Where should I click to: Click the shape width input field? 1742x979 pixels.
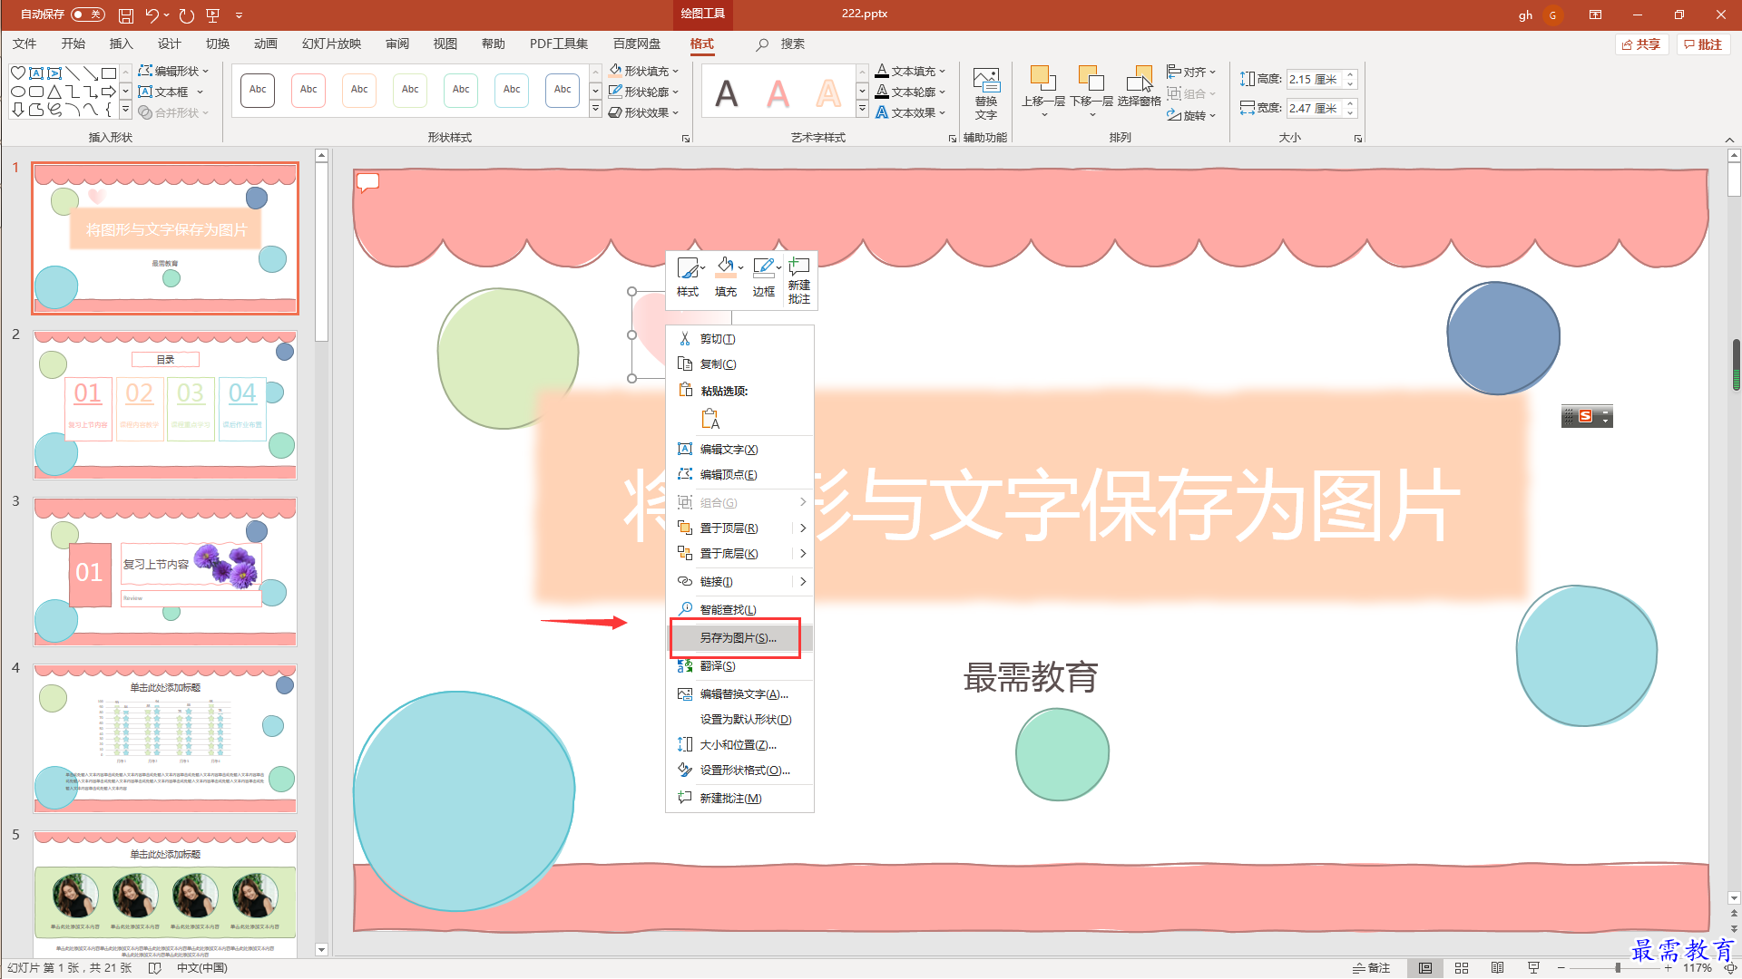(1314, 108)
